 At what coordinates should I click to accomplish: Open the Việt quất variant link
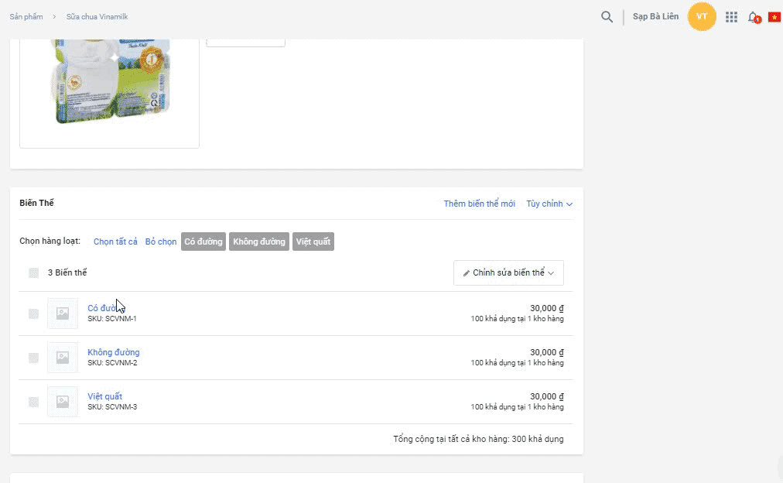click(x=105, y=396)
